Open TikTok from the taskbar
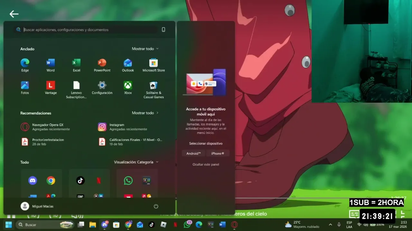 (152, 225)
